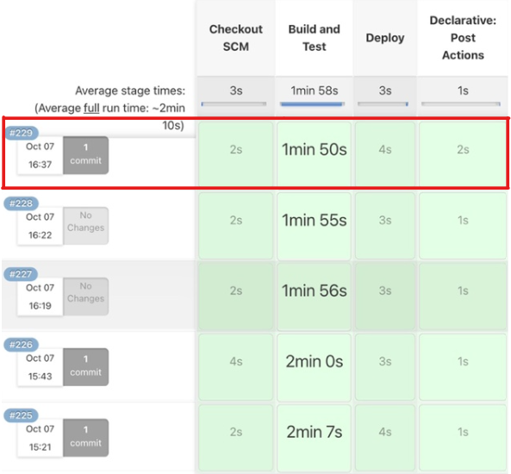Click Deploy average progress bar
Viewport: 511px width, 474px height.
[383, 104]
